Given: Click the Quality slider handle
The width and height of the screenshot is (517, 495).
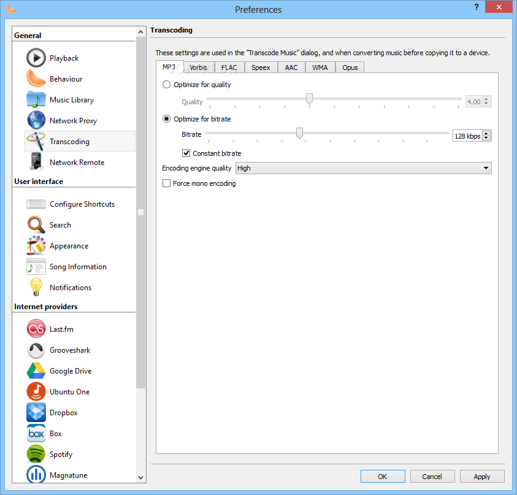Looking at the screenshot, I should (x=309, y=99).
